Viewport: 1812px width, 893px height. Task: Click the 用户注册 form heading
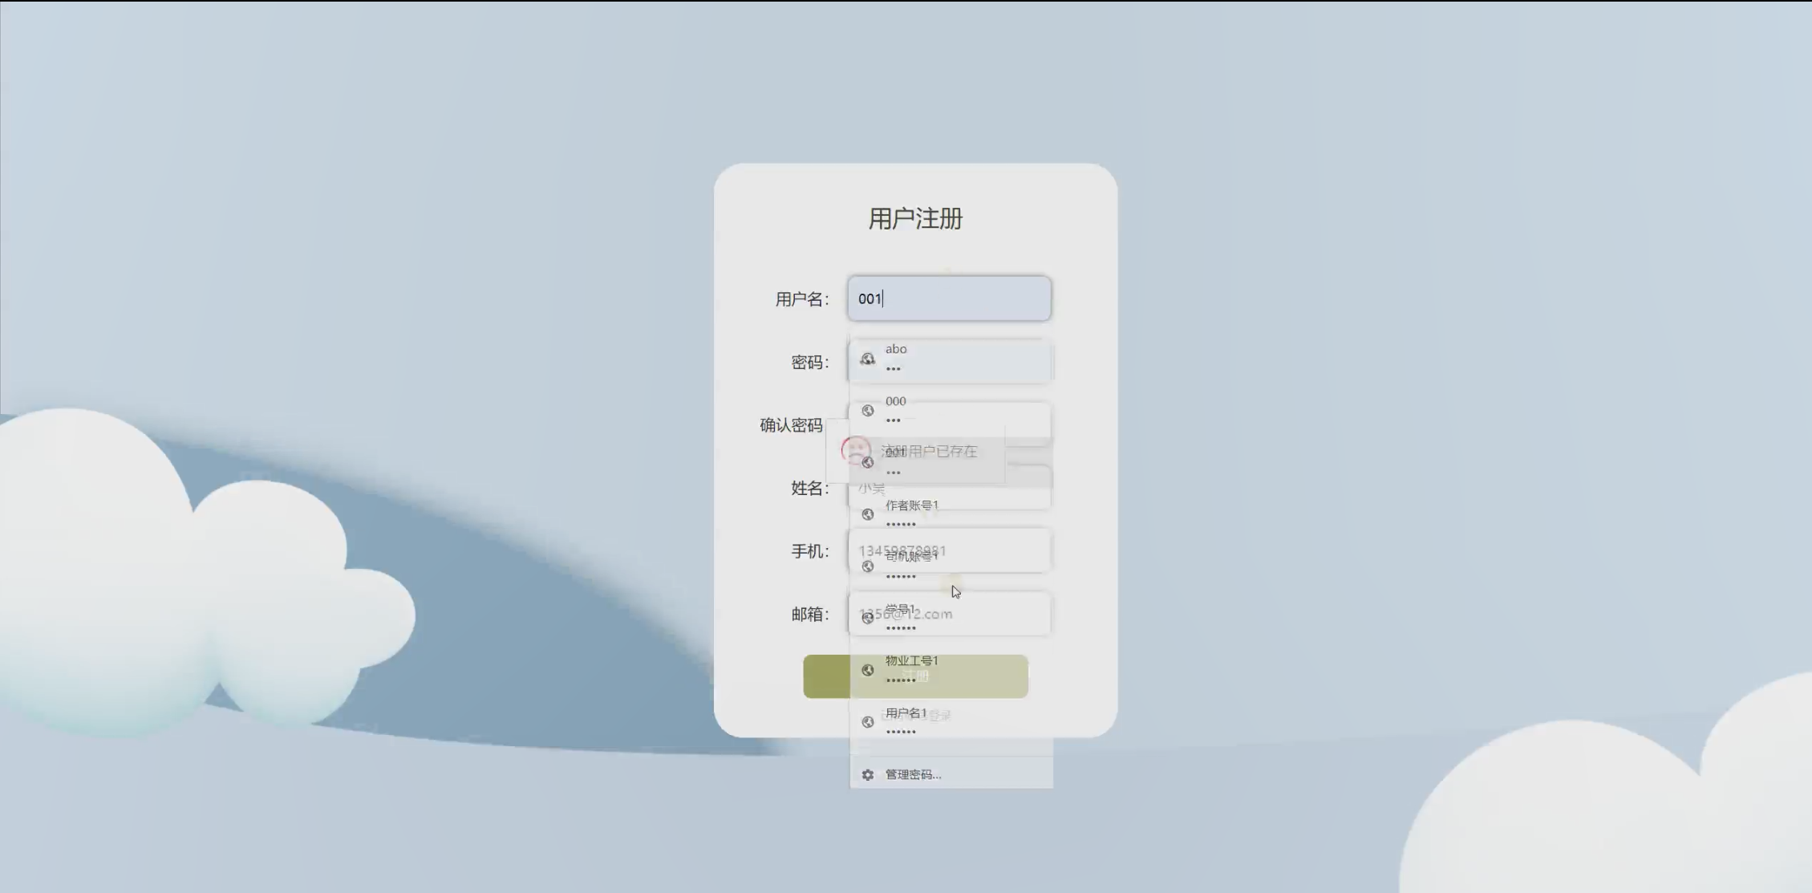point(915,218)
